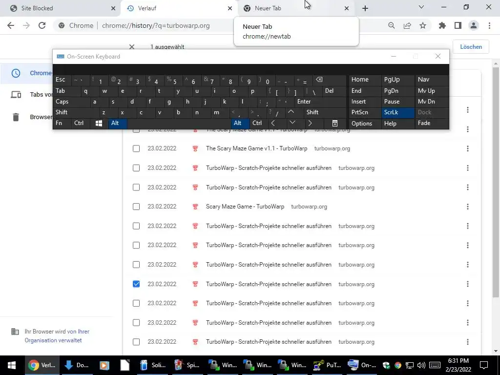This screenshot has width=500, height=375.
Task: Reload the history page
Action: [x=42, y=25]
